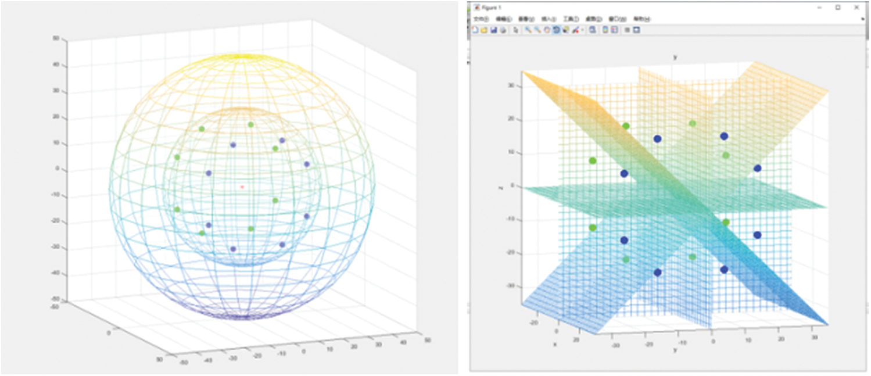Click the Hide Plot Tools button

pos(627,30)
